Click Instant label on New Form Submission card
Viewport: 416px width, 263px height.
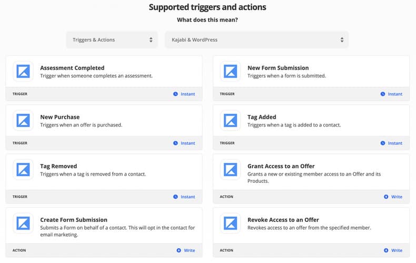pos(395,94)
